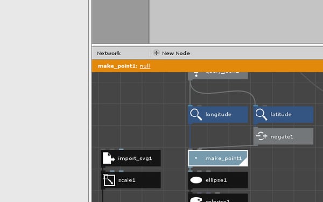Screen dimensions: 323x202
Task: Open the null link in the orange bar
Action: pos(145,66)
